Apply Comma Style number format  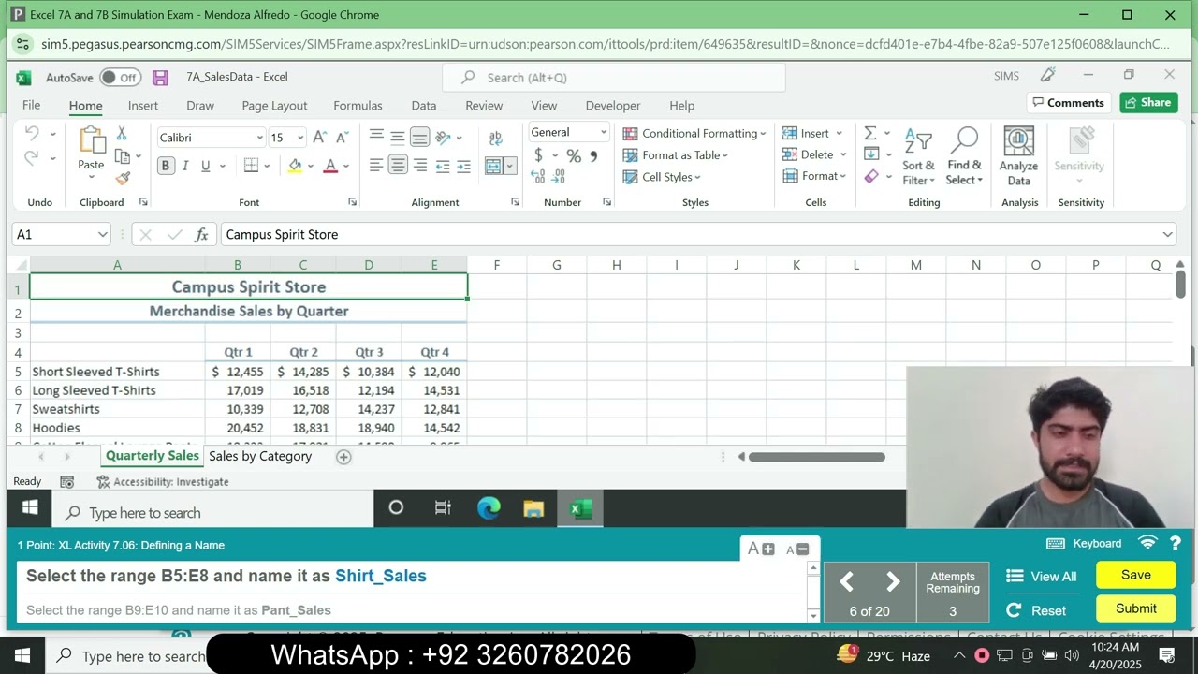593,156
